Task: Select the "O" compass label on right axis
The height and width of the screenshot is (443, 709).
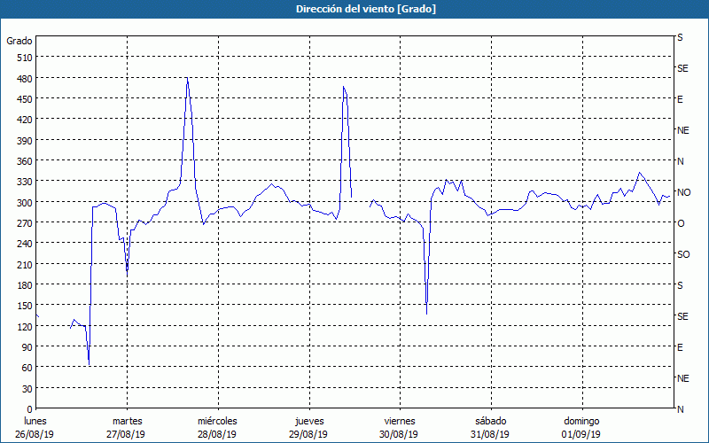Action: coord(681,223)
